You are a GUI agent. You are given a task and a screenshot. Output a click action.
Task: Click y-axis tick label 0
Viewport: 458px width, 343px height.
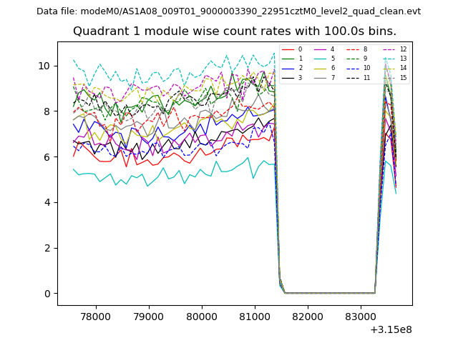click(x=48, y=294)
